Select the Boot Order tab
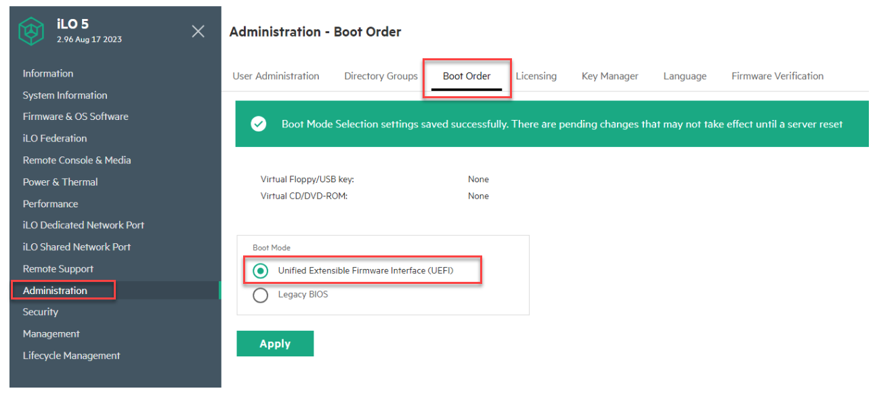Image resolution: width=877 pixels, height=393 pixels. [467, 76]
